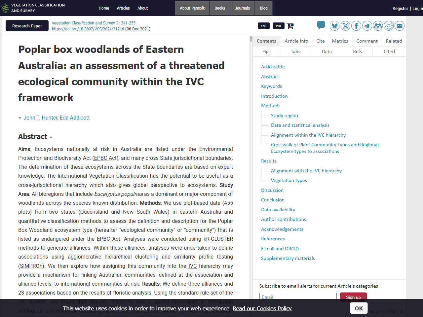The width and height of the screenshot is (423, 317).
Task: Share article on Bluesky
Action: tap(334, 26)
